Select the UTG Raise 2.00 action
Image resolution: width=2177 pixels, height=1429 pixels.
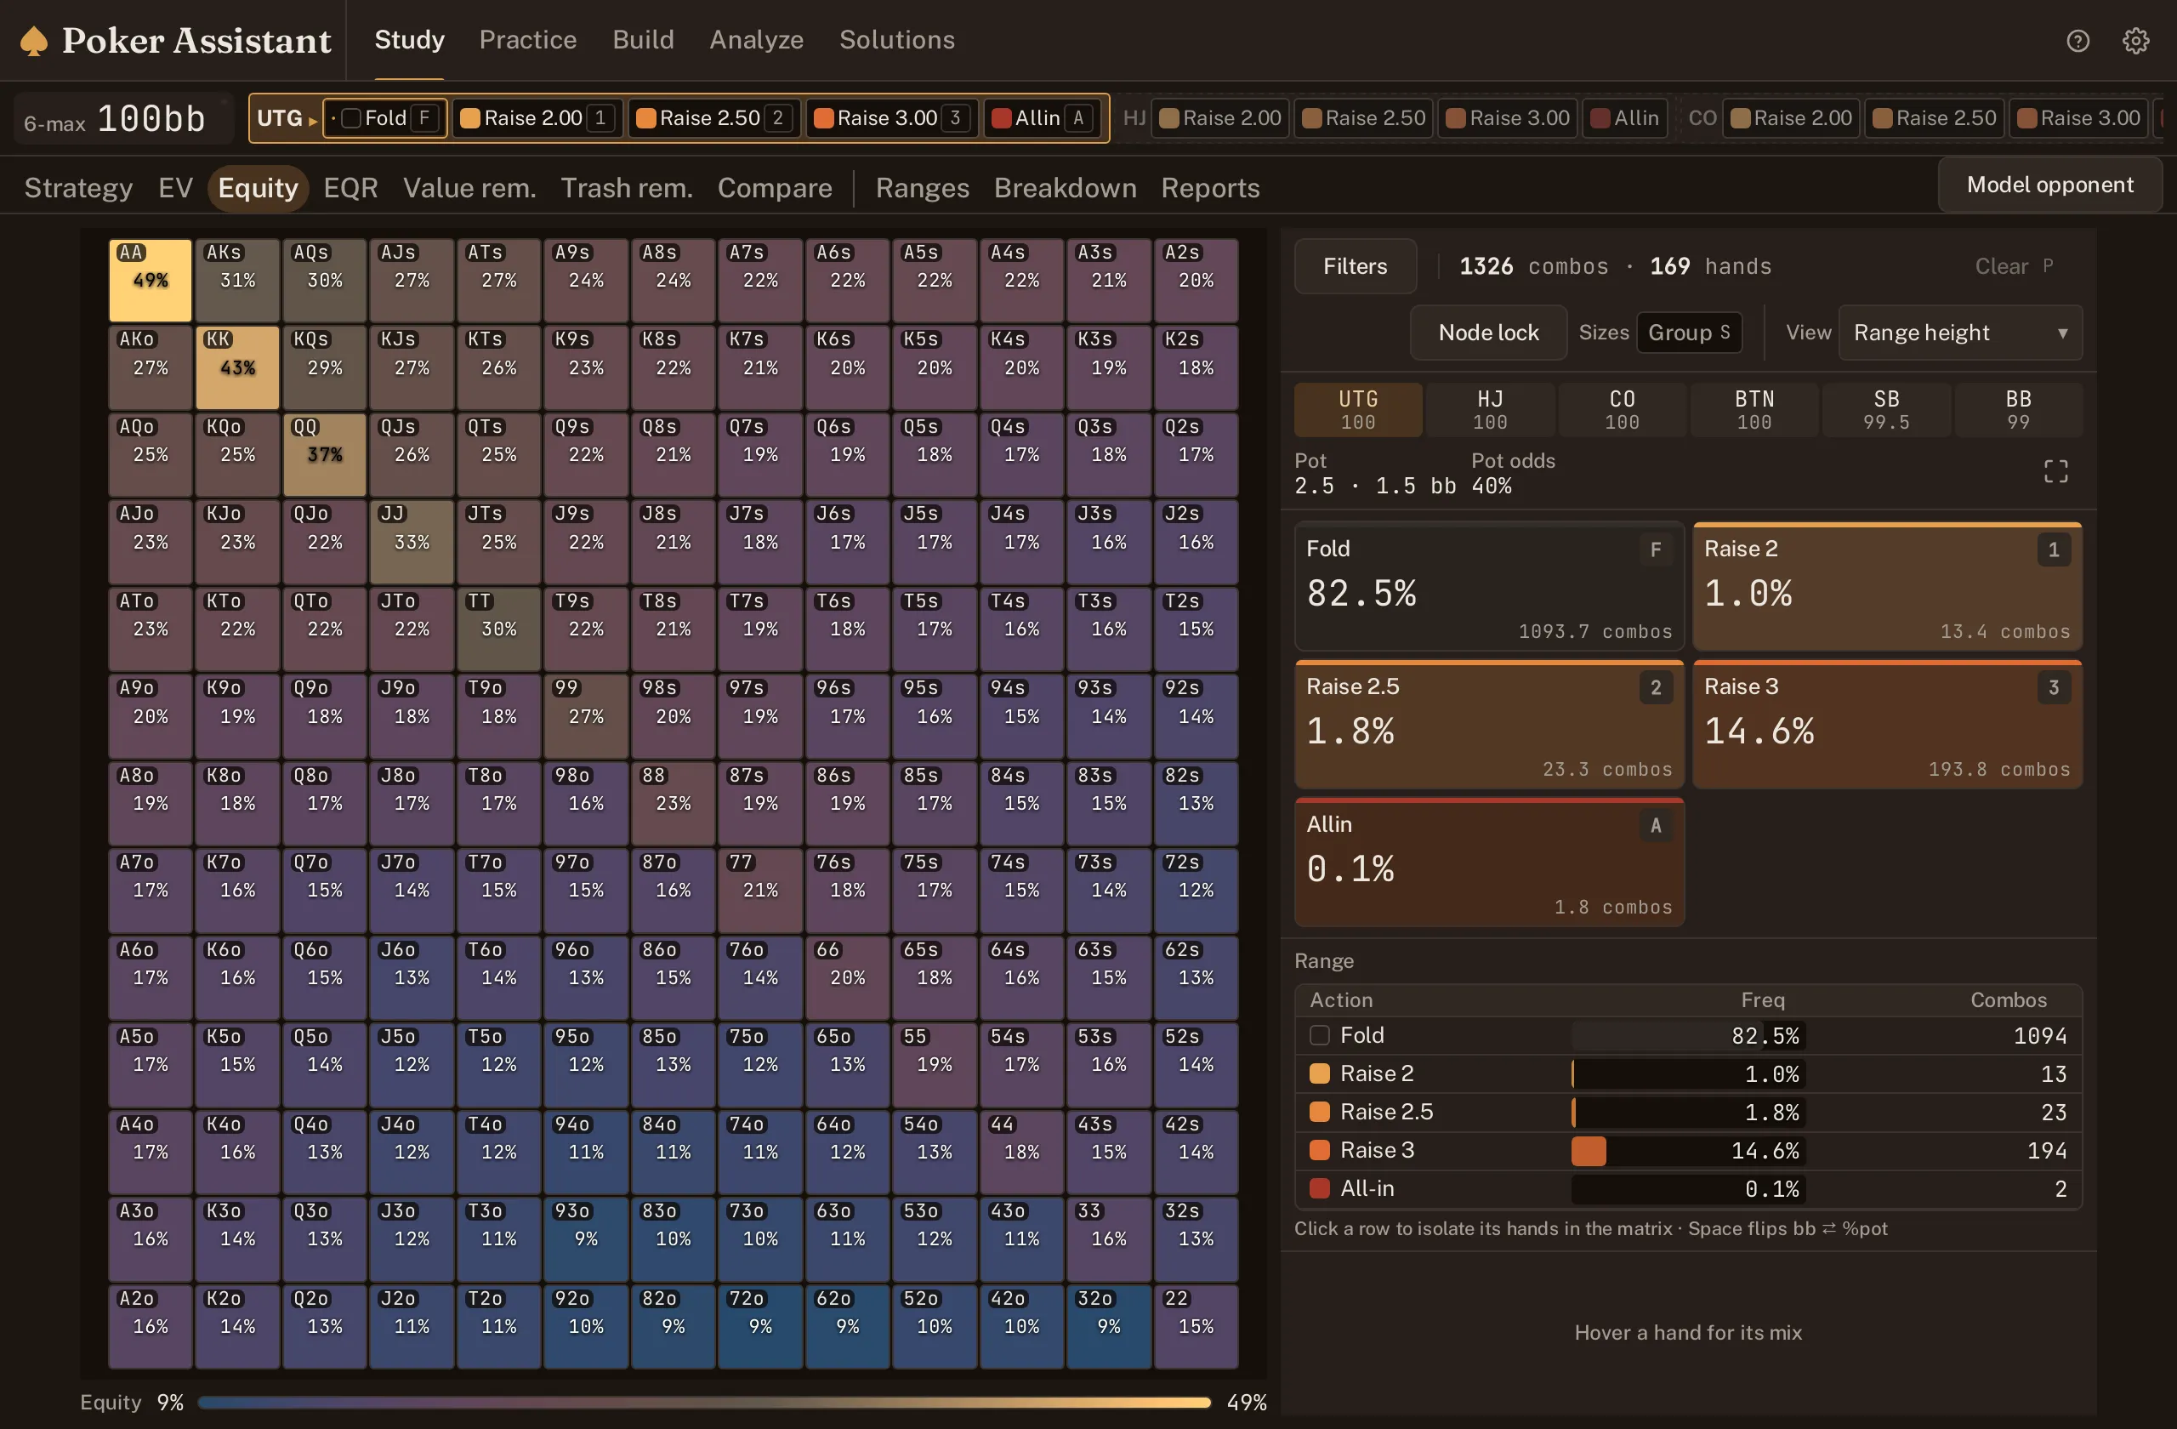537,118
